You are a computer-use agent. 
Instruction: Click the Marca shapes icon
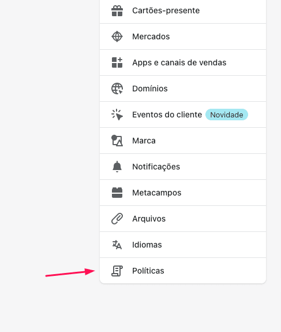click(x=117, y=141)
